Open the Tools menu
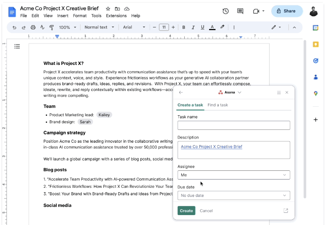This screenshot has height=225, width=327. click(96, 16)
